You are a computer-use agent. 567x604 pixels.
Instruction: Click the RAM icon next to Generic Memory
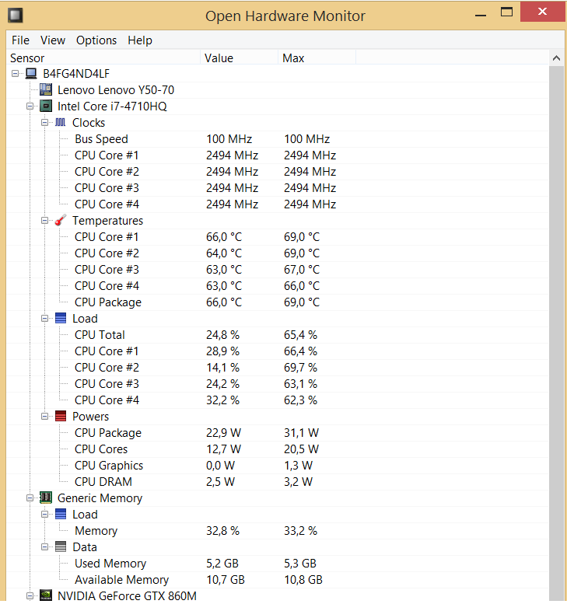(x=46, y=498)
